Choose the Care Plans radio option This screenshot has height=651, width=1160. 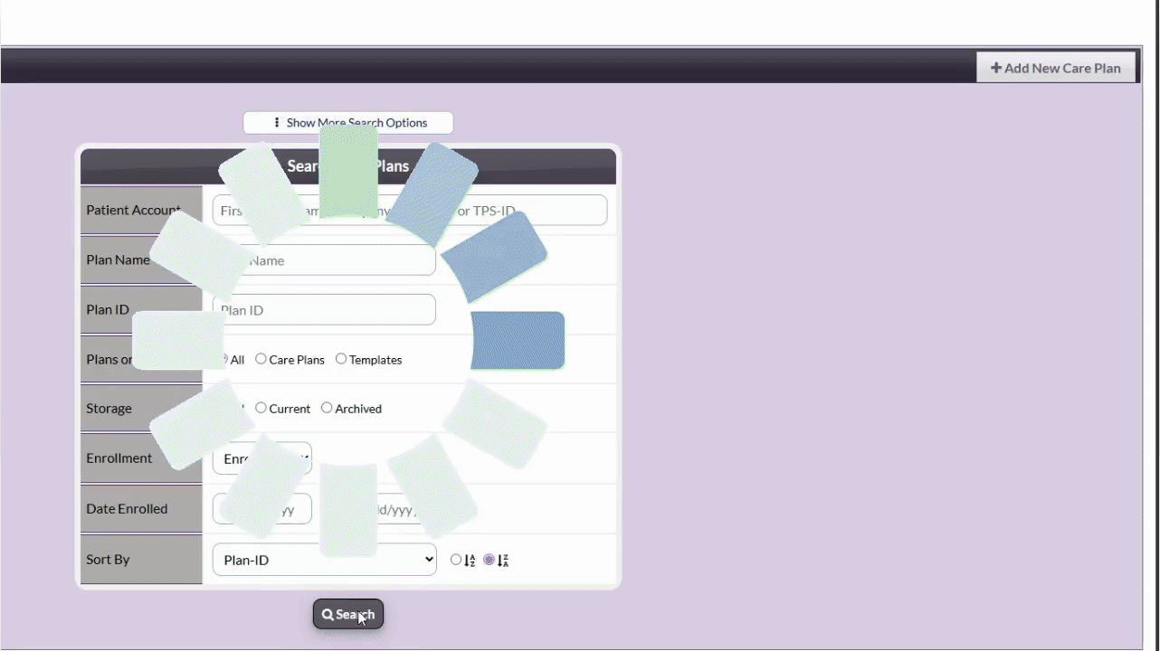261,359
